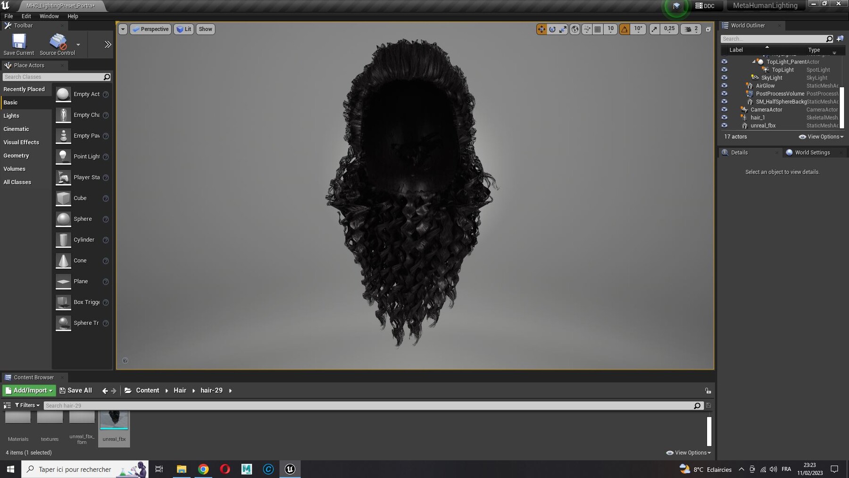Select the rotate gizmo mode

click(552, 29)
